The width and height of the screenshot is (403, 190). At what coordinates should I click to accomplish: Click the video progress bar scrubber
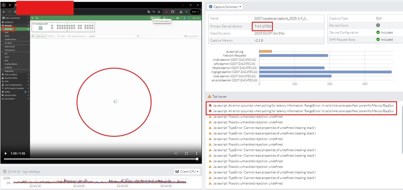(197, 159)
